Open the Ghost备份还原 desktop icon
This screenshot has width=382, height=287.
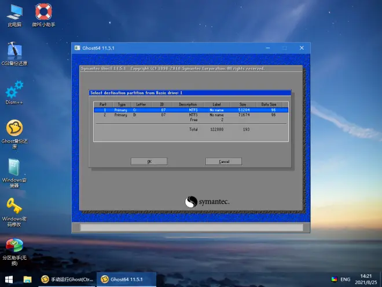click(14, 134)
